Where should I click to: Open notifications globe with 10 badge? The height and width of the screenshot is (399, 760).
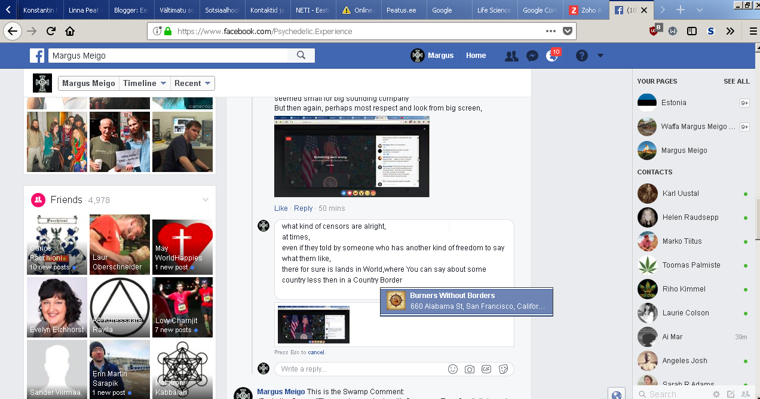pyautogui.click(x=552, y=56)
